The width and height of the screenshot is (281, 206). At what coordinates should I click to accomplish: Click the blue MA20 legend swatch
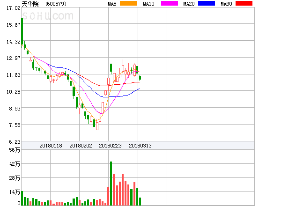(x=207, y=3)
